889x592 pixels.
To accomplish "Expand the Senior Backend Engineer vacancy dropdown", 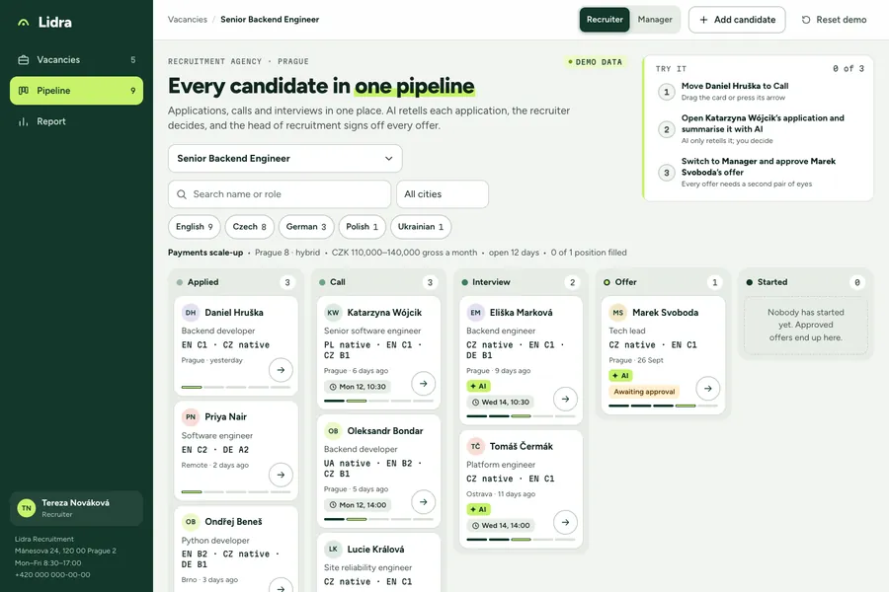I will tap(285, 159).
